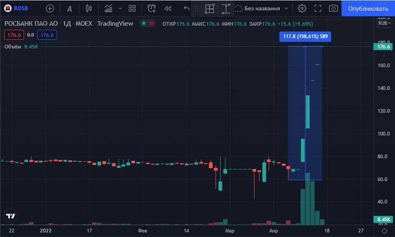395x237 pixels.
Task: Open the RUB currency dropdown
Action: (384, 24)
